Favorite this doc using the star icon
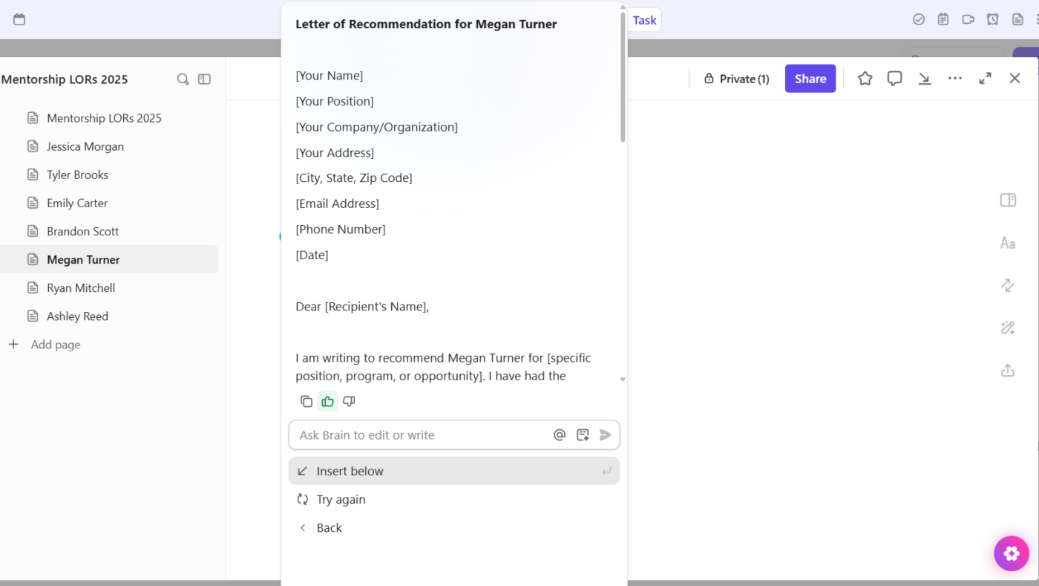The height and width of the screenshot is (586, 1039). point(865,78)
